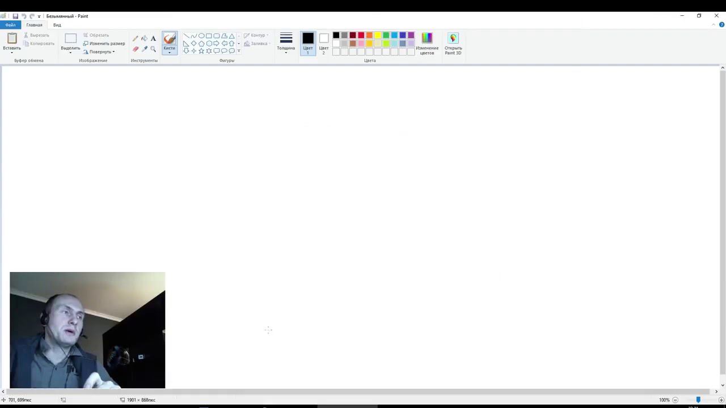Select the Magnifier tool

pyautogui.click(x=153, y=49)
